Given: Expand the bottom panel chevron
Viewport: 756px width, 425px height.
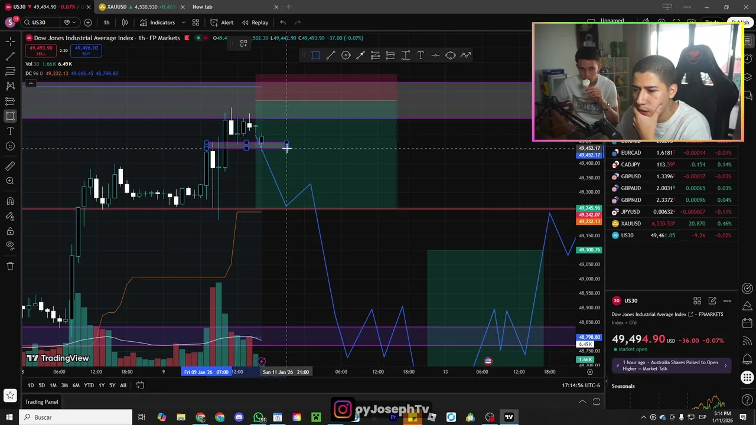Looking at the screenshot, I should tap(582, 402).
